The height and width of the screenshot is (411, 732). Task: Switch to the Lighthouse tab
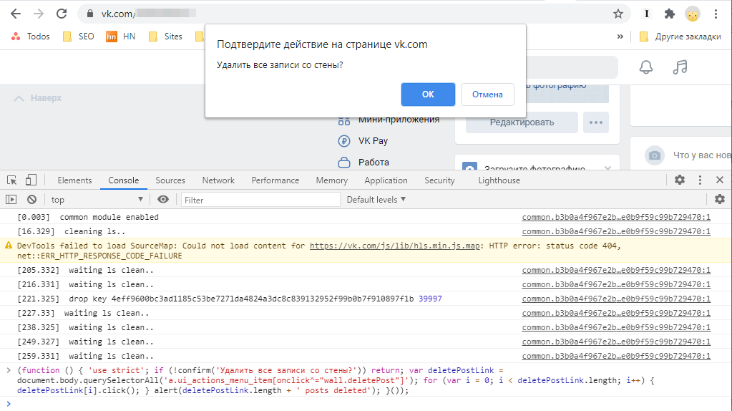point(499,180)
